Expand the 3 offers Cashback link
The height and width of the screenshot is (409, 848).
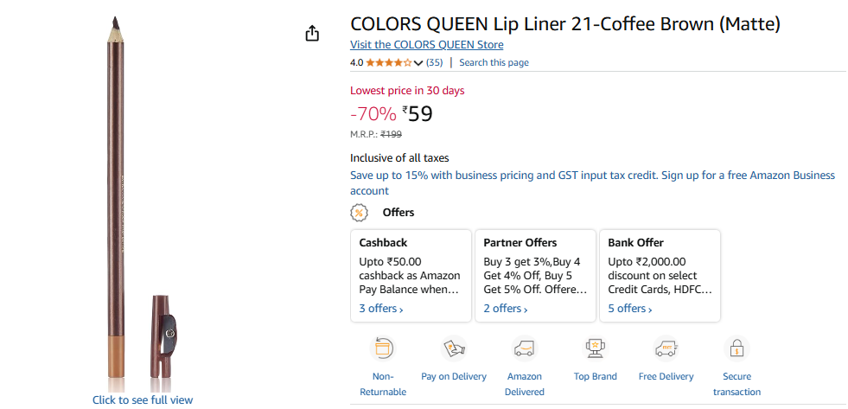(380, 309)
